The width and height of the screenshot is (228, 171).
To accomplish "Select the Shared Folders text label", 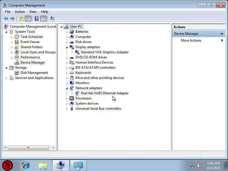I will pos(31,47).
